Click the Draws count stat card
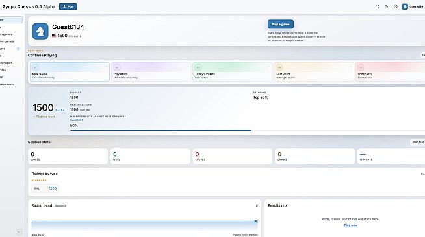This screenshot has width=425, height=237. coord(315,156)
